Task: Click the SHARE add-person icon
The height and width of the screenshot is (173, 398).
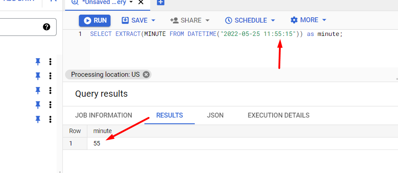Action: click(174, 20)
